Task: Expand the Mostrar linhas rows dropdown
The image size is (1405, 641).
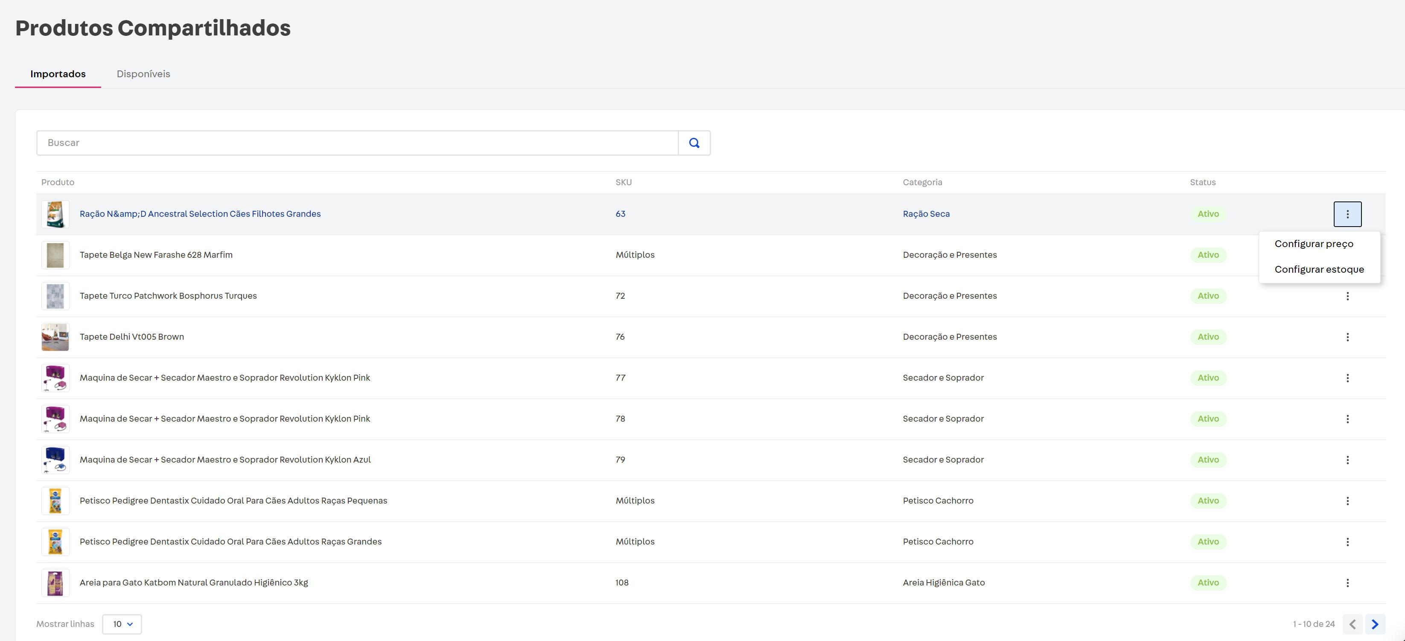Action: [122, 624]
